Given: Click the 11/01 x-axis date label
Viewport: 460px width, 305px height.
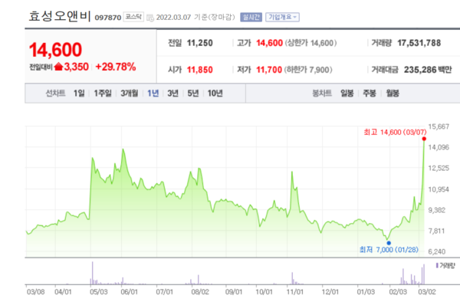Looking at the screenshot, I should point(295,292).
